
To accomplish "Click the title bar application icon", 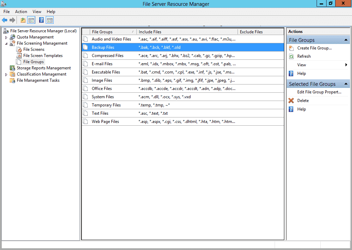I will (x=3, y=3).
